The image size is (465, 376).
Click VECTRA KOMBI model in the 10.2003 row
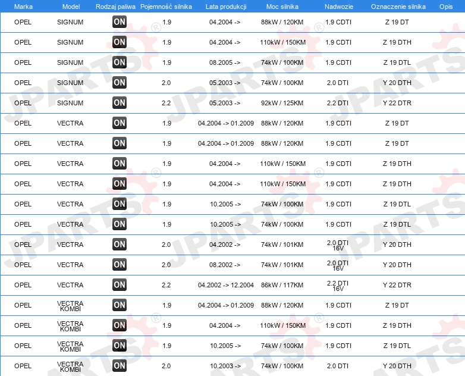(x=70, y=367)
